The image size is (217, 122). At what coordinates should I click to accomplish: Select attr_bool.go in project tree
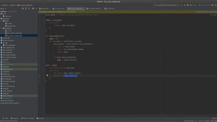pos(7,50)
